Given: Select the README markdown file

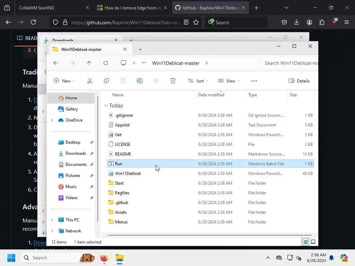Looking at the screenshot, I should pyautogui.click(x=210, y=154).
